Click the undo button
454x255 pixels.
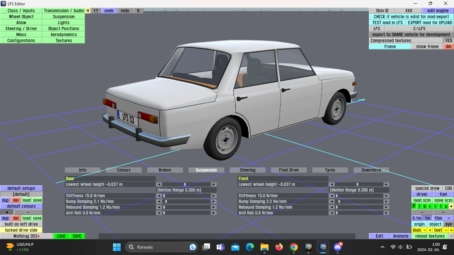coord(109,11)
